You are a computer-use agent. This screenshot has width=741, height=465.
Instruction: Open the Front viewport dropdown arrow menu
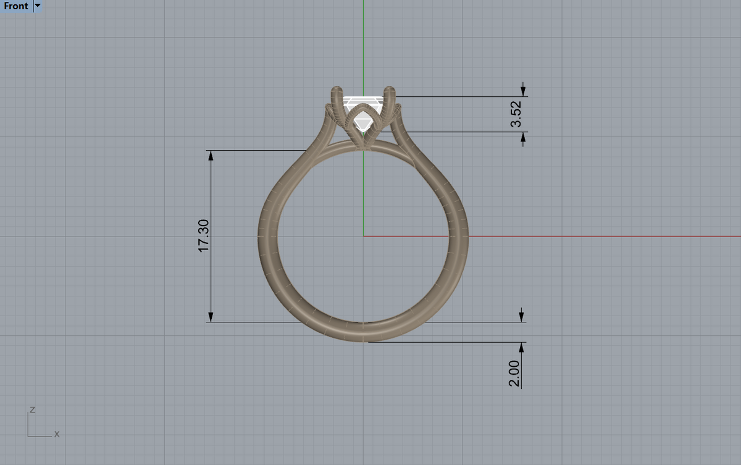point(37,6)
